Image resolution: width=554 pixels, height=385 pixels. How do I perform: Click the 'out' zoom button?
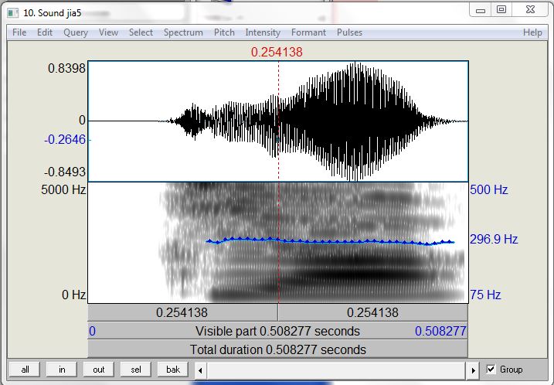point(99,370)
